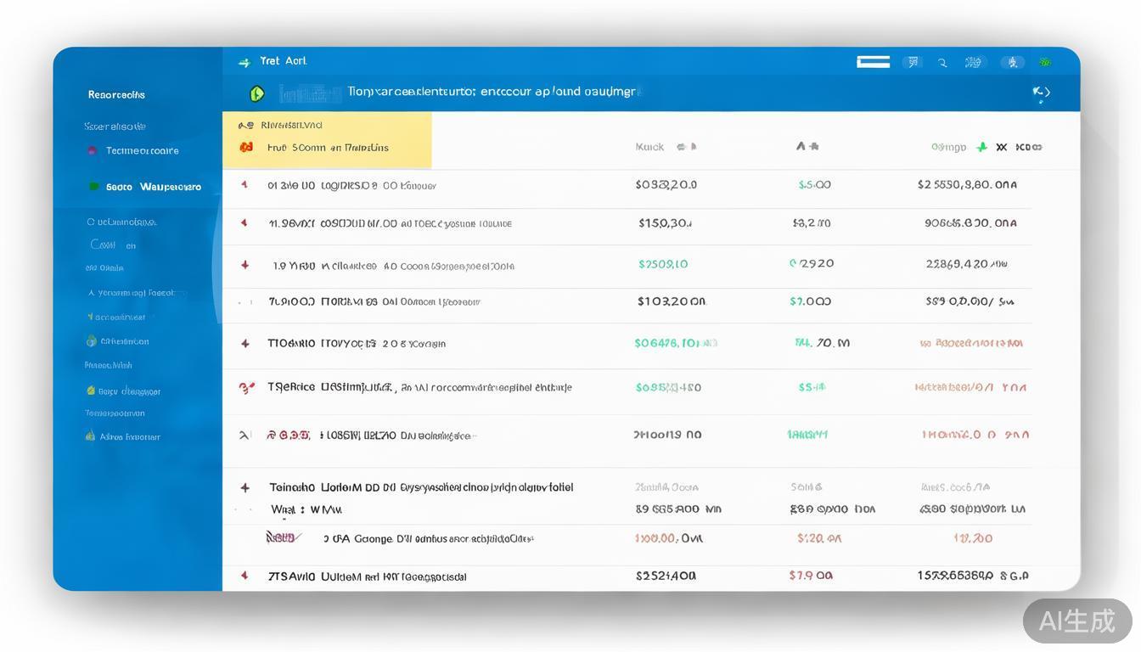Image resolution: width=1141 pixels, height=652 pixels.
Task: Click the announcement text in the blue banner
Action: pyautogui.click(x=492, y=92)
